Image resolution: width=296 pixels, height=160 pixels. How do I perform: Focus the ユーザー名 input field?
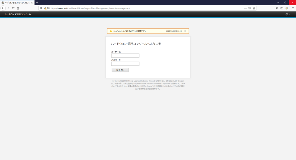(x=125, y=56)
